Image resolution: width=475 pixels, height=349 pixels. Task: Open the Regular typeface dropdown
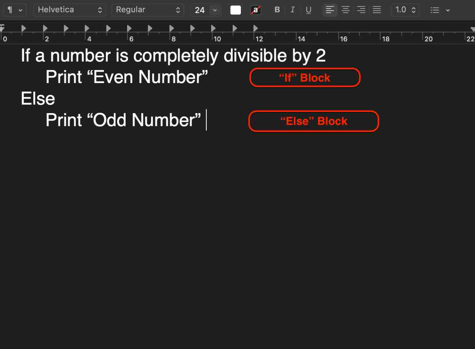pyautogui.click(x=148, y=10)
